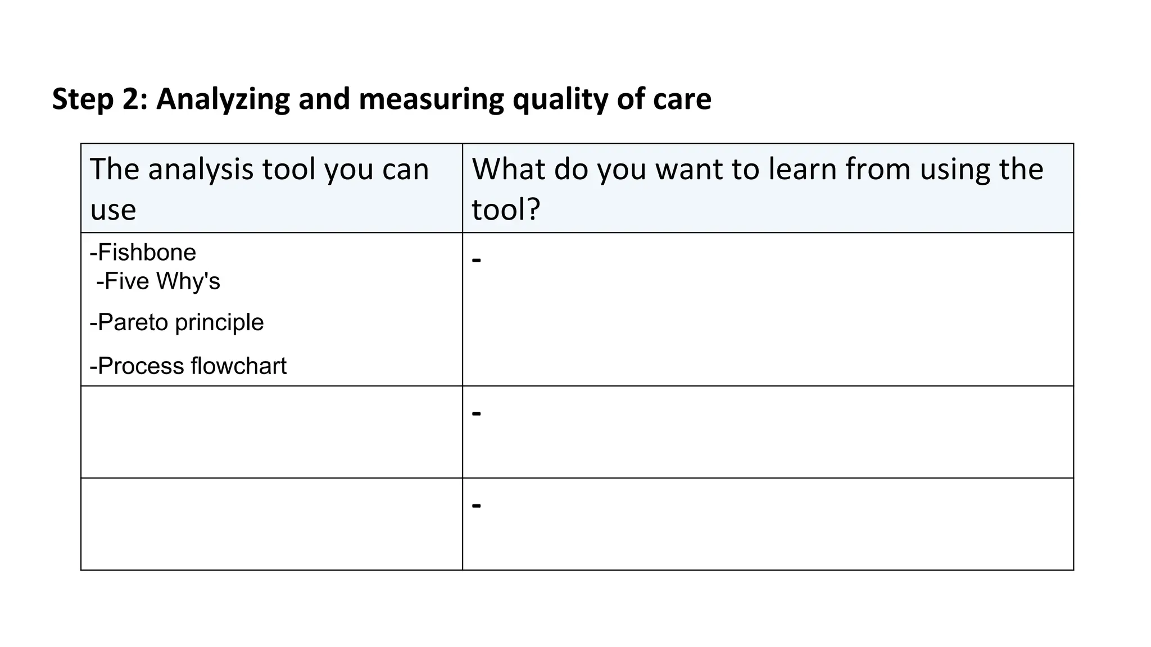This screenshot has width=1151, height=647.
Task: Select the '-Pareto principle' line
Action: pyautogui.click(x=176, y=322)
